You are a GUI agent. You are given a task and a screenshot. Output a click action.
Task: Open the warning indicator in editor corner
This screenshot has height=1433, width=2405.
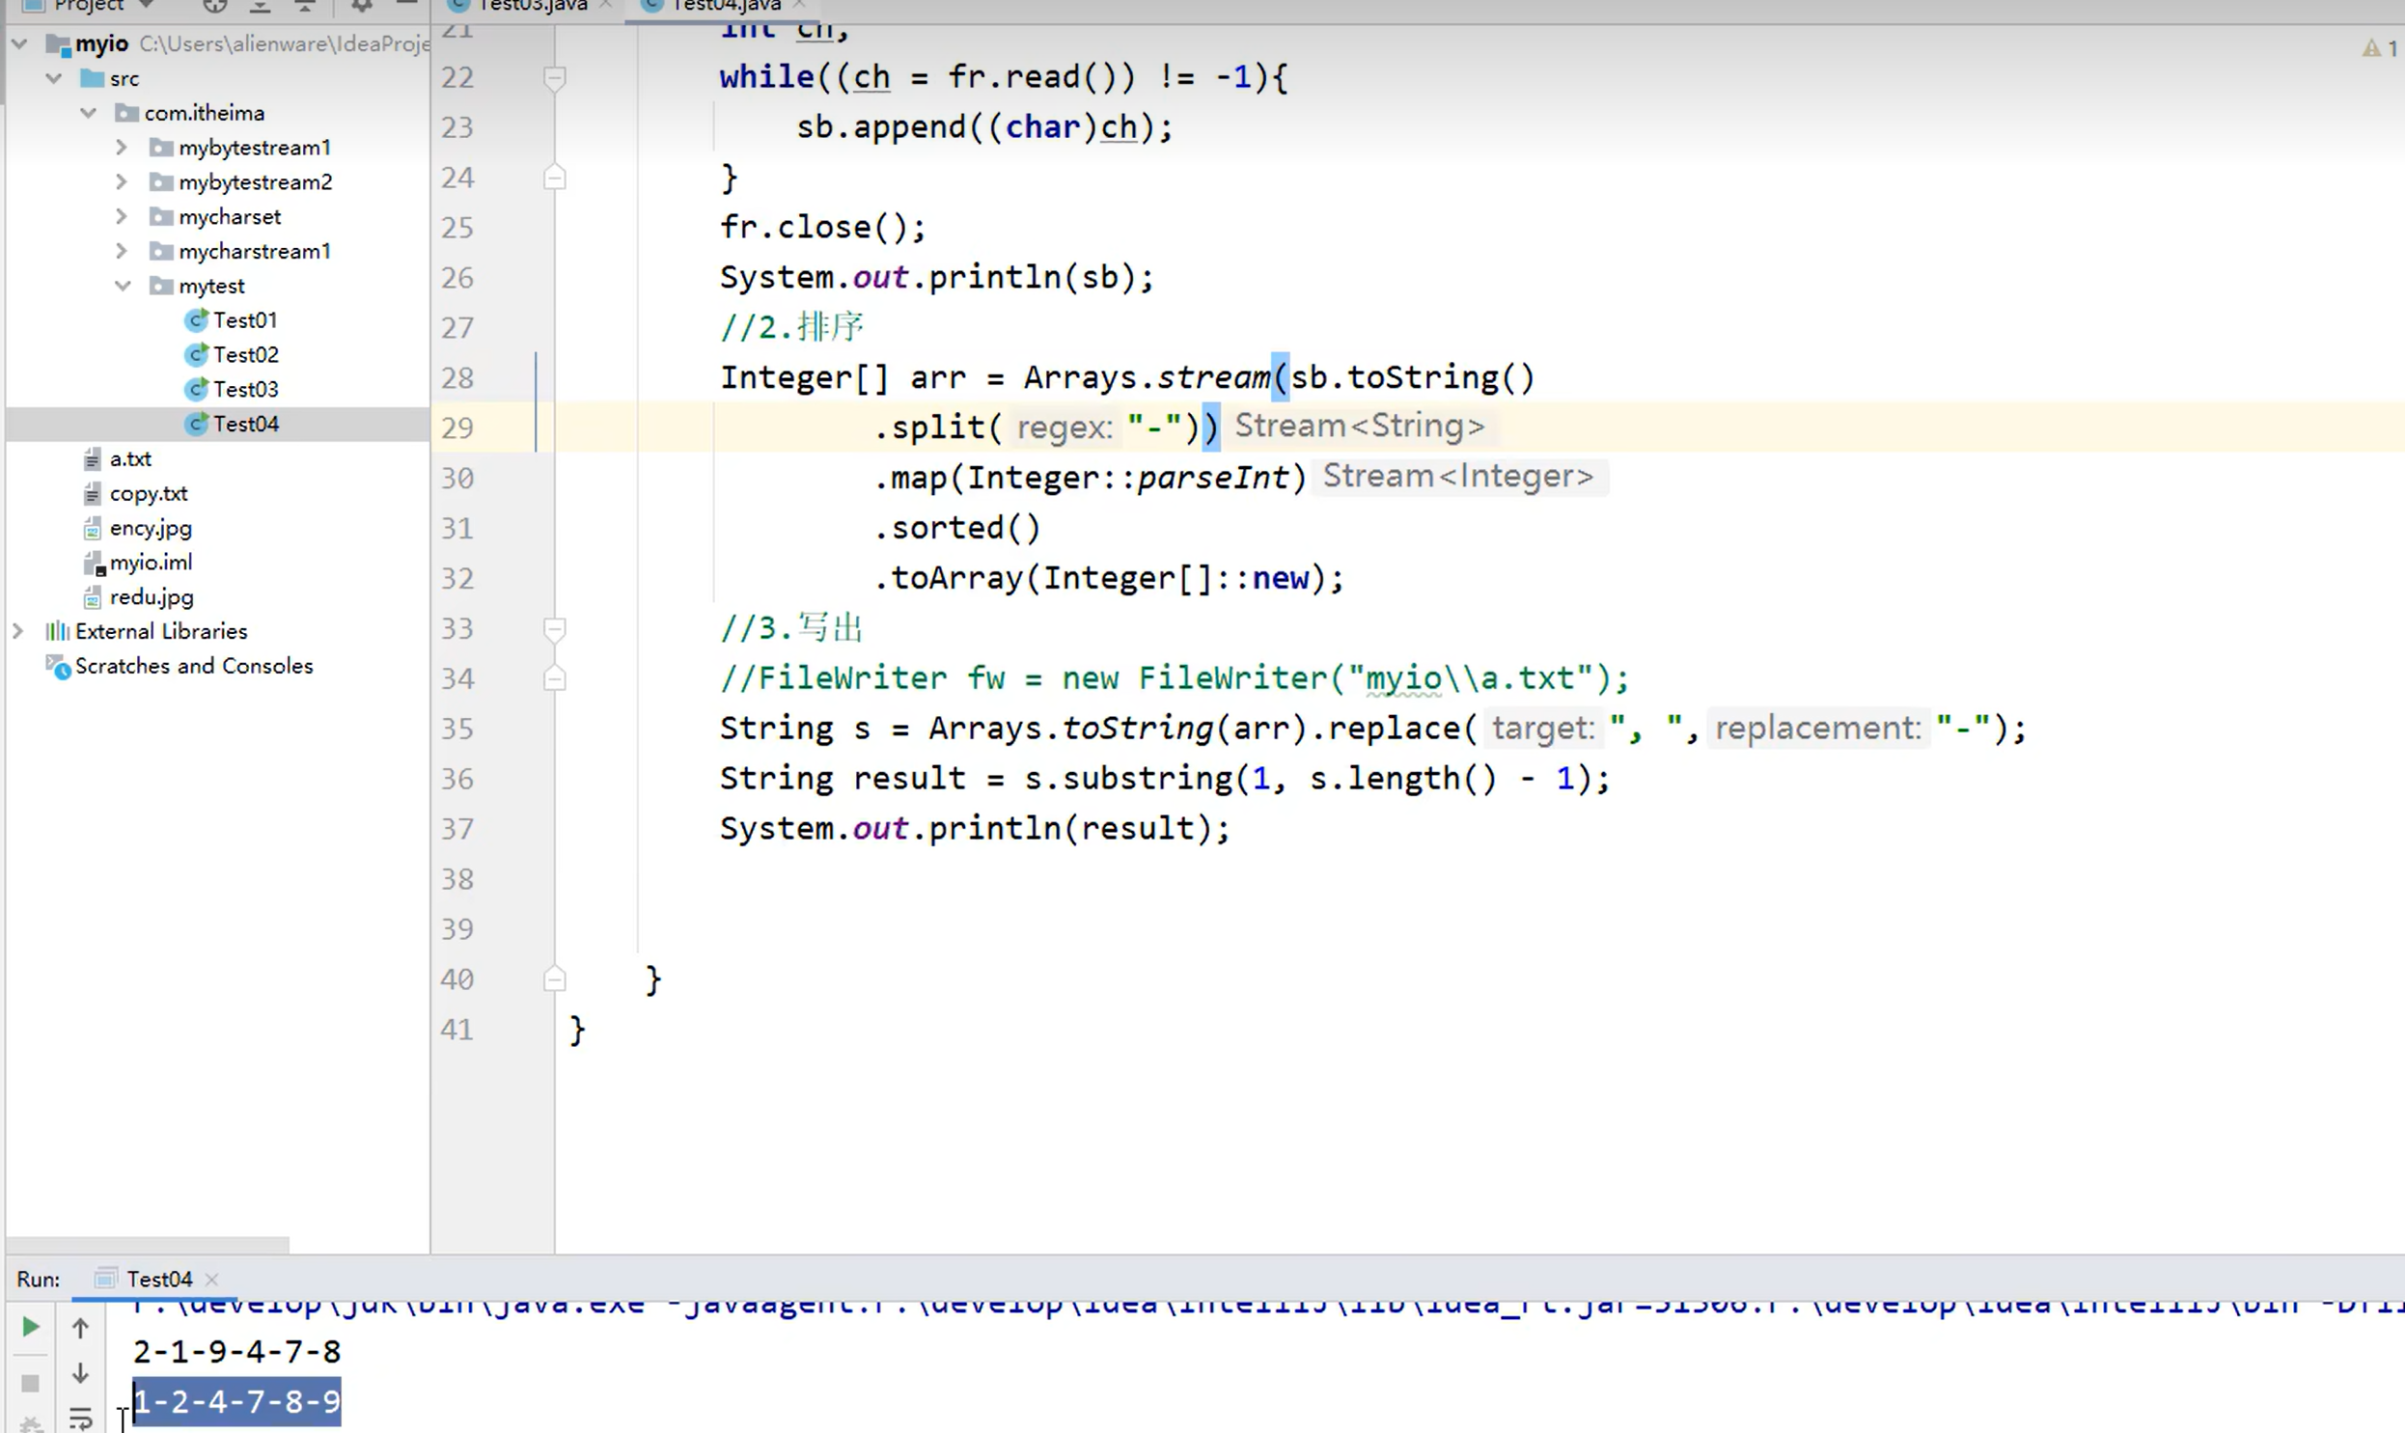tap(2377, 47)
